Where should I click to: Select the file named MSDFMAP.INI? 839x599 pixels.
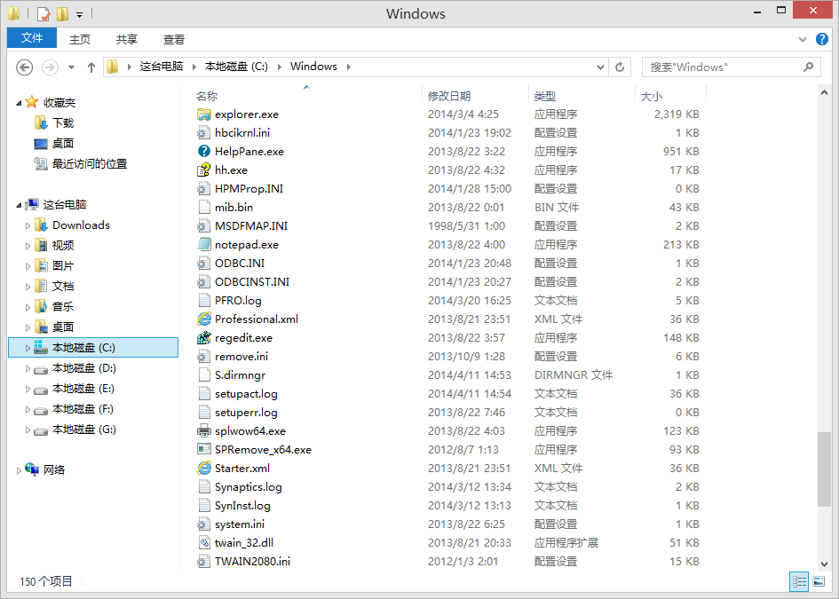[x=251, y=226]
